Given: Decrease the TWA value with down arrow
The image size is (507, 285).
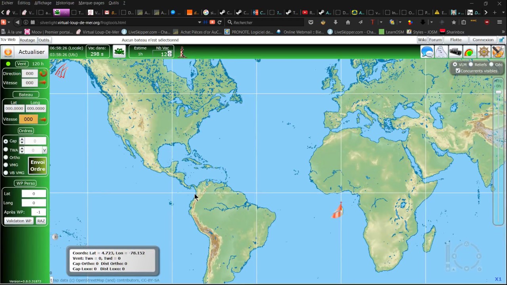Looking at the screenshot, I should (22, 152).
